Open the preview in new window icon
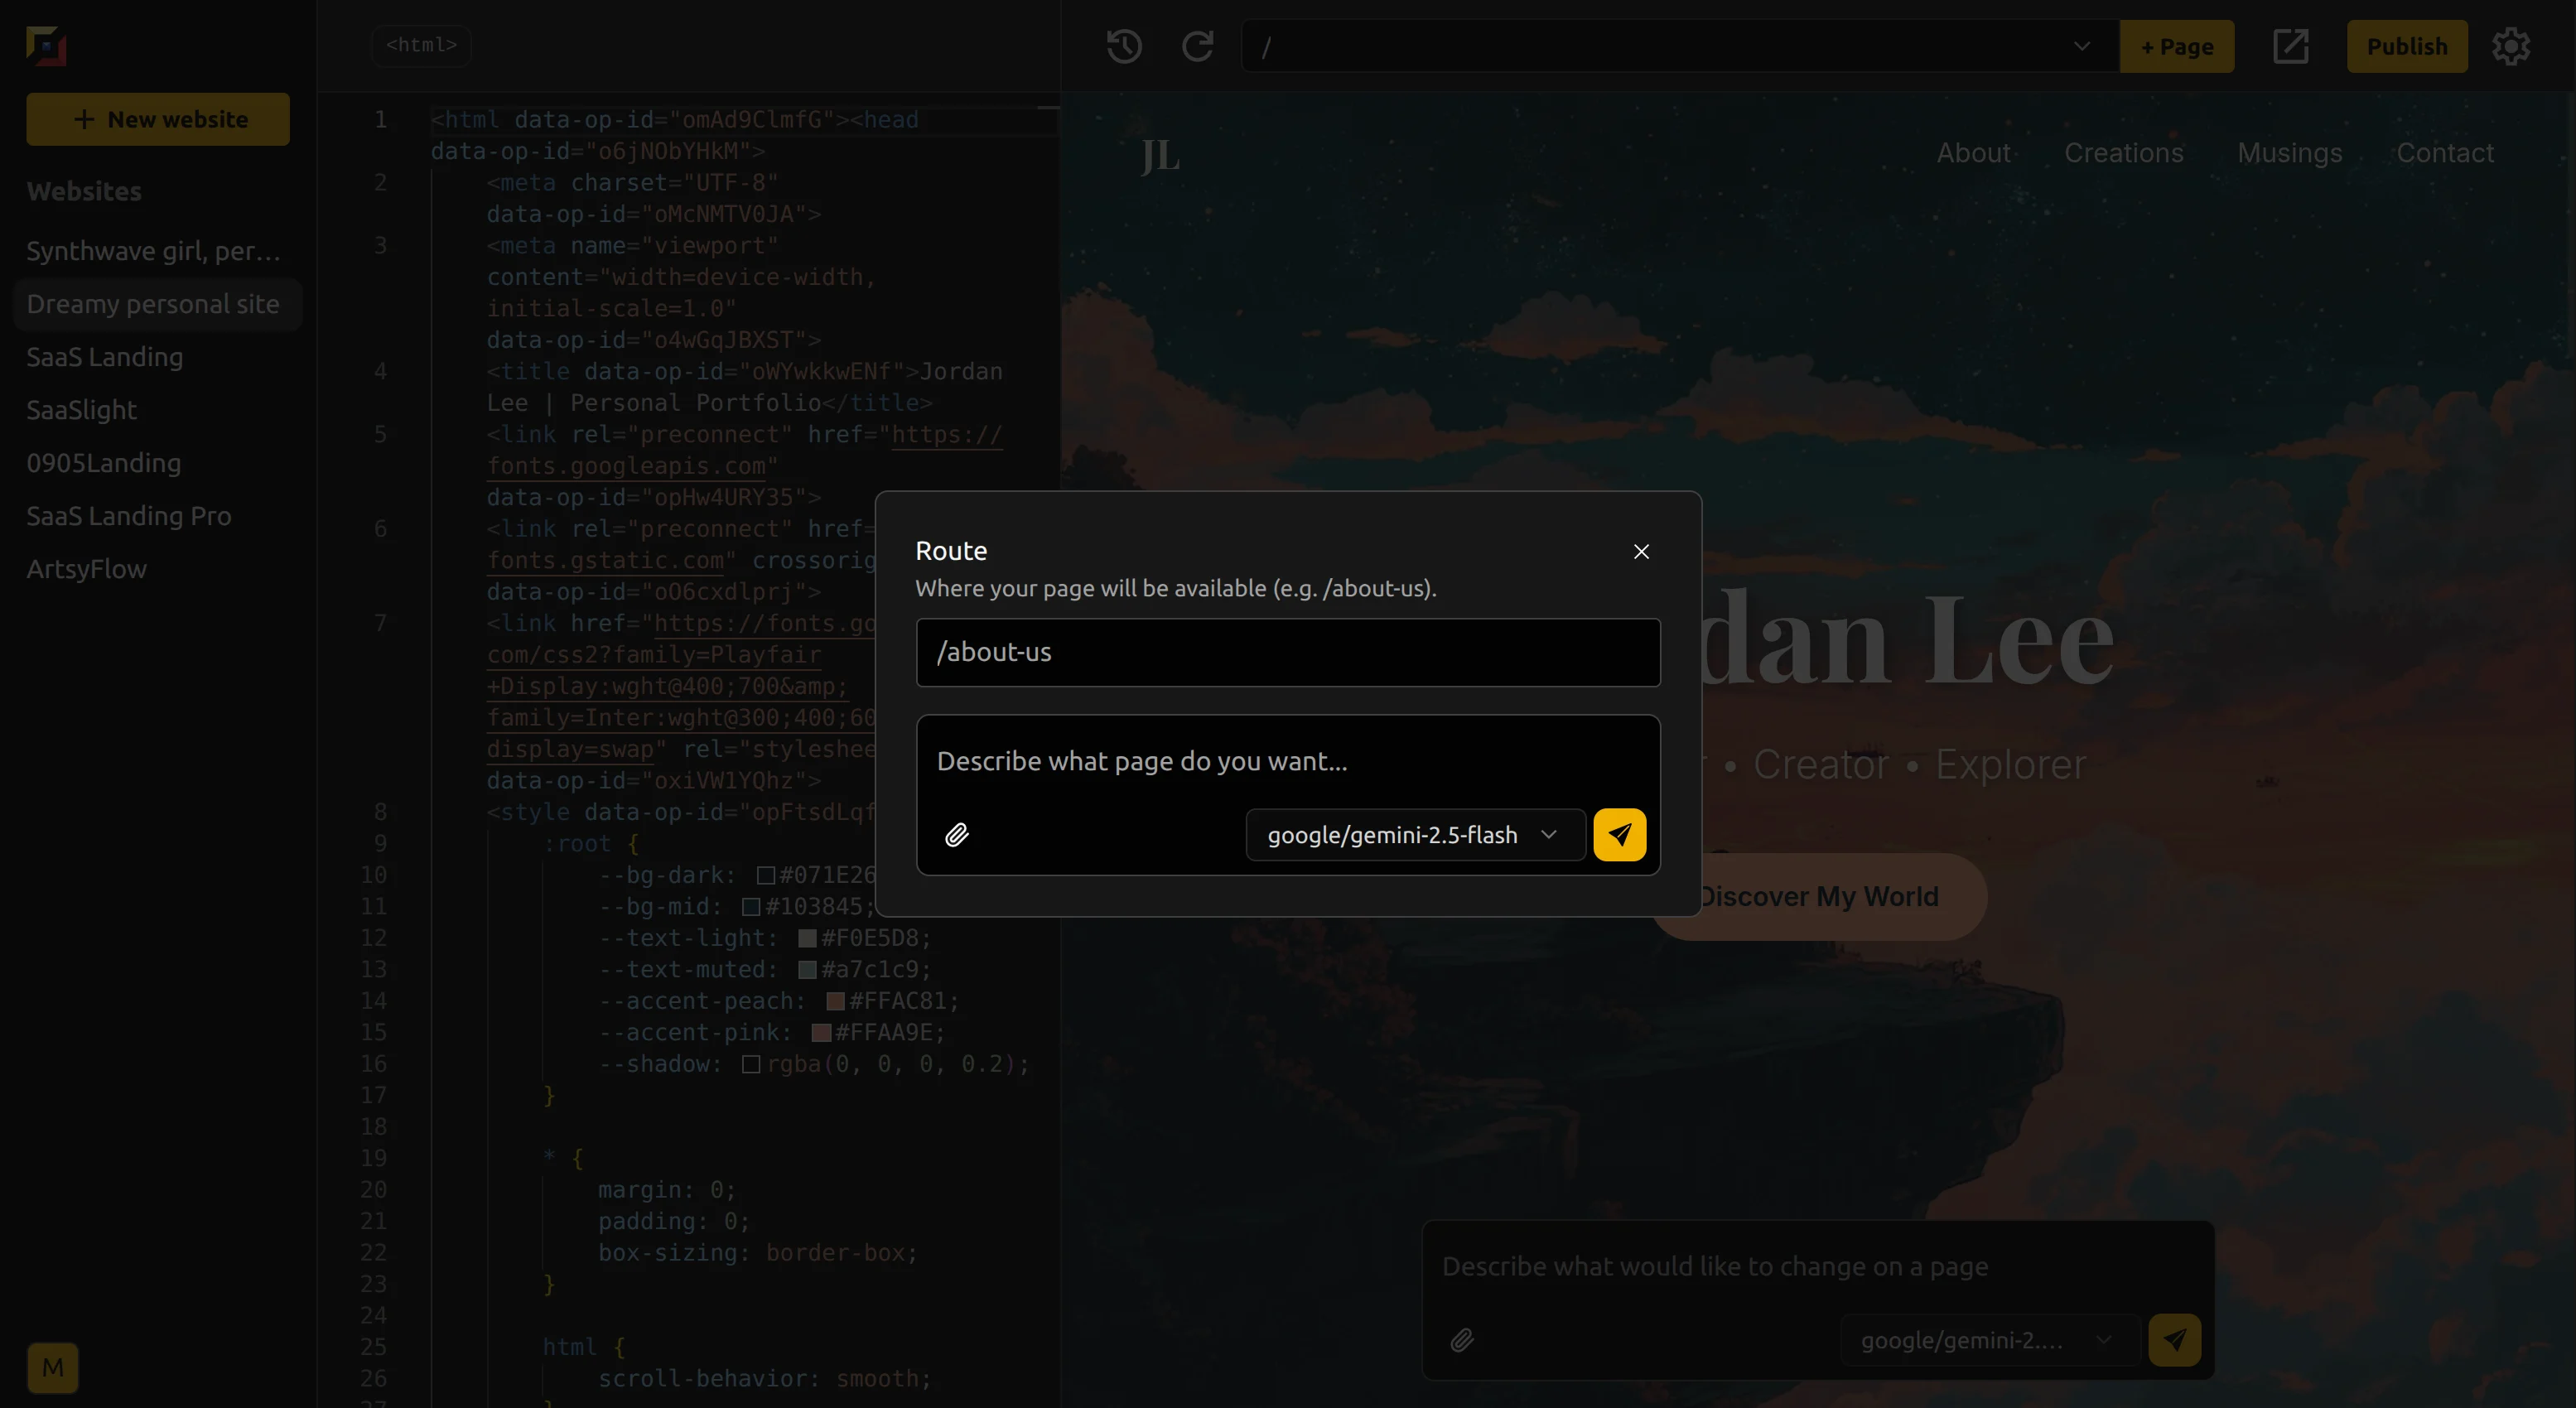This screenshot has width=2576, height=1408. tap(2290, 46)
